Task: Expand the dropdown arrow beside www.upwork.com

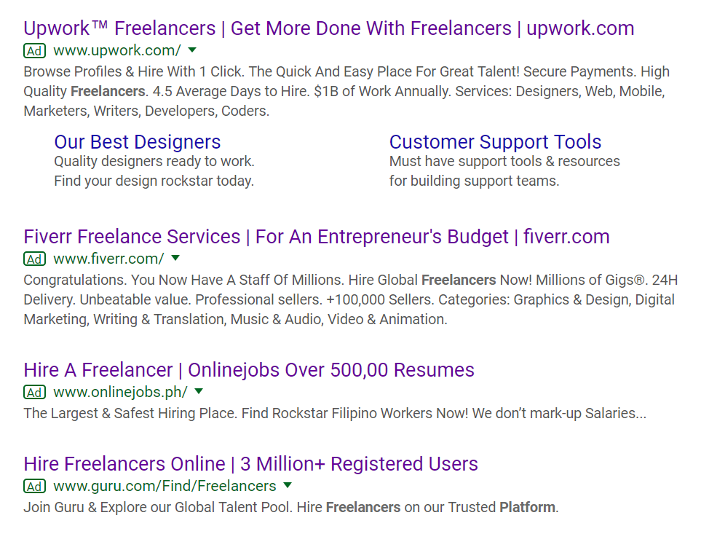Action: [192, 50]
